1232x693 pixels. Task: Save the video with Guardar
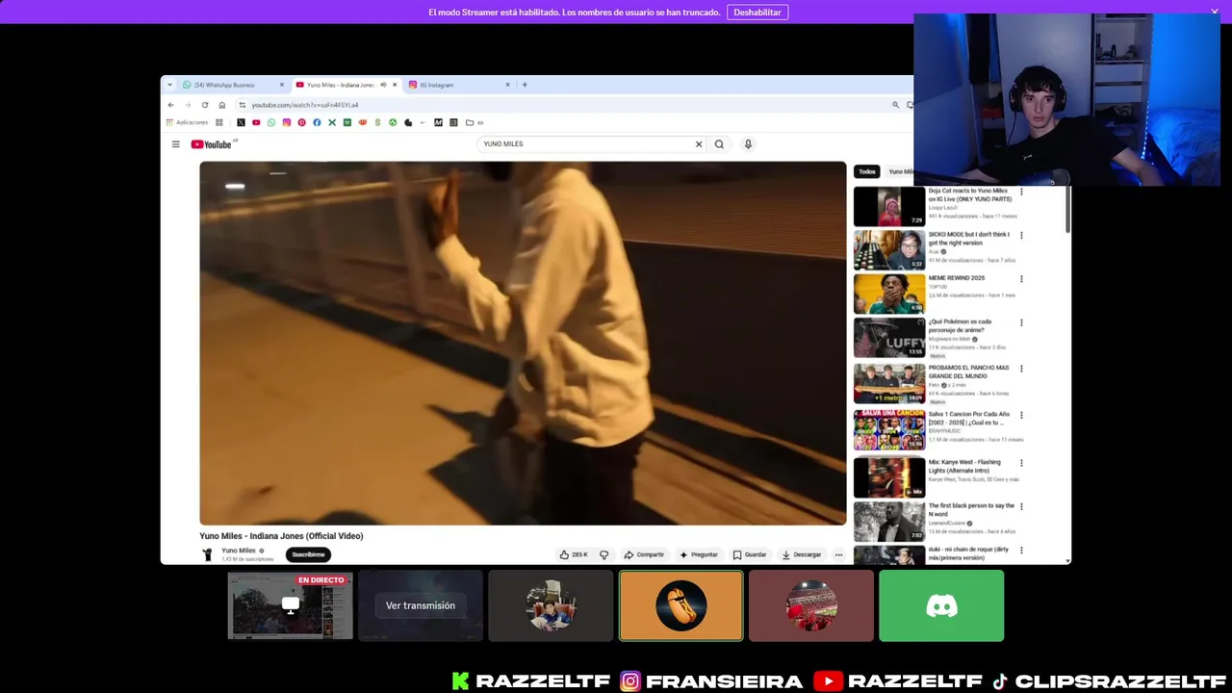pyautogui.click(x=750, y=554)
